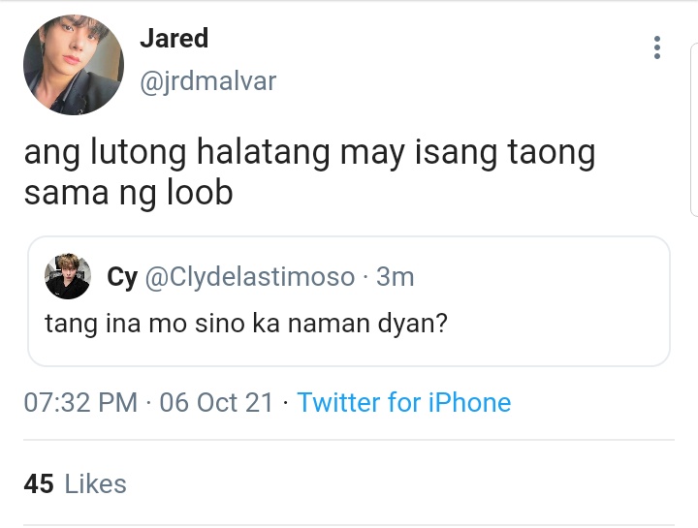Click the 06 Oct 21 date
The height and width of the screenshot is (528, 698).
[x=216, y=403]
